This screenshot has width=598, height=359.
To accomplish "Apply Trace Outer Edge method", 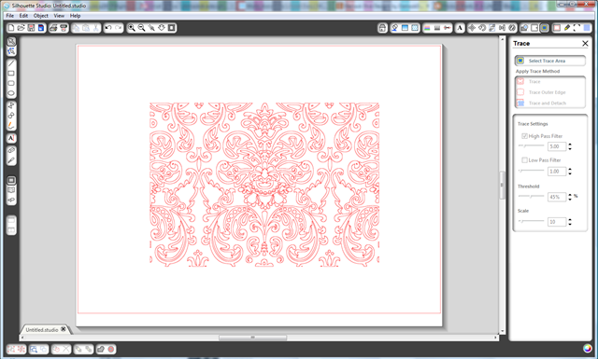I will 547,92.
